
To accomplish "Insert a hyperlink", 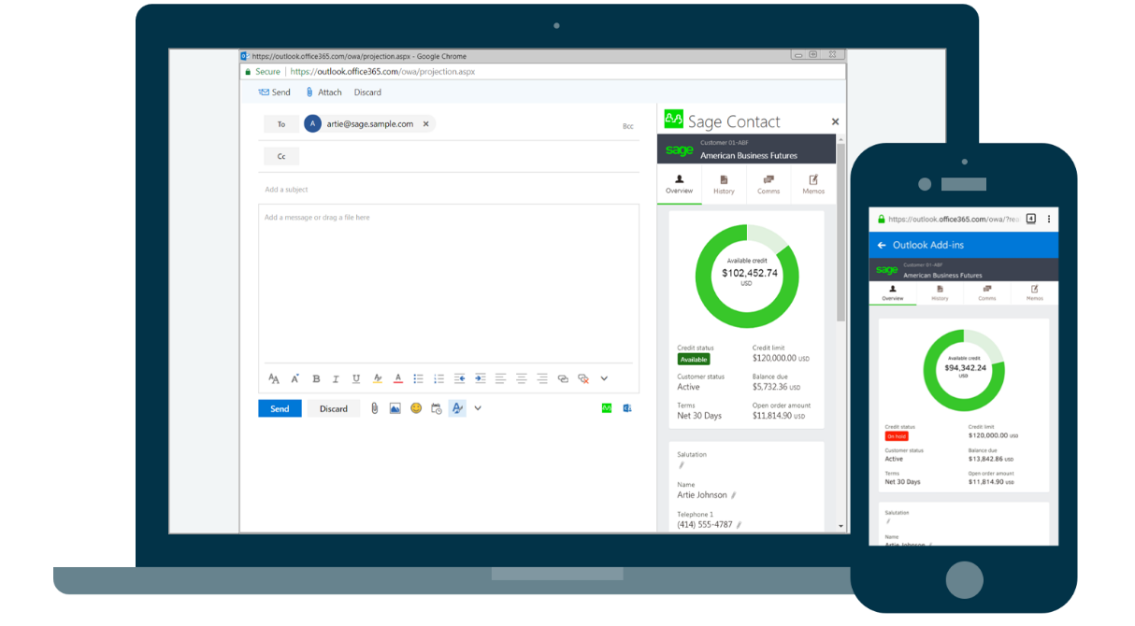I will pos(563,378).
